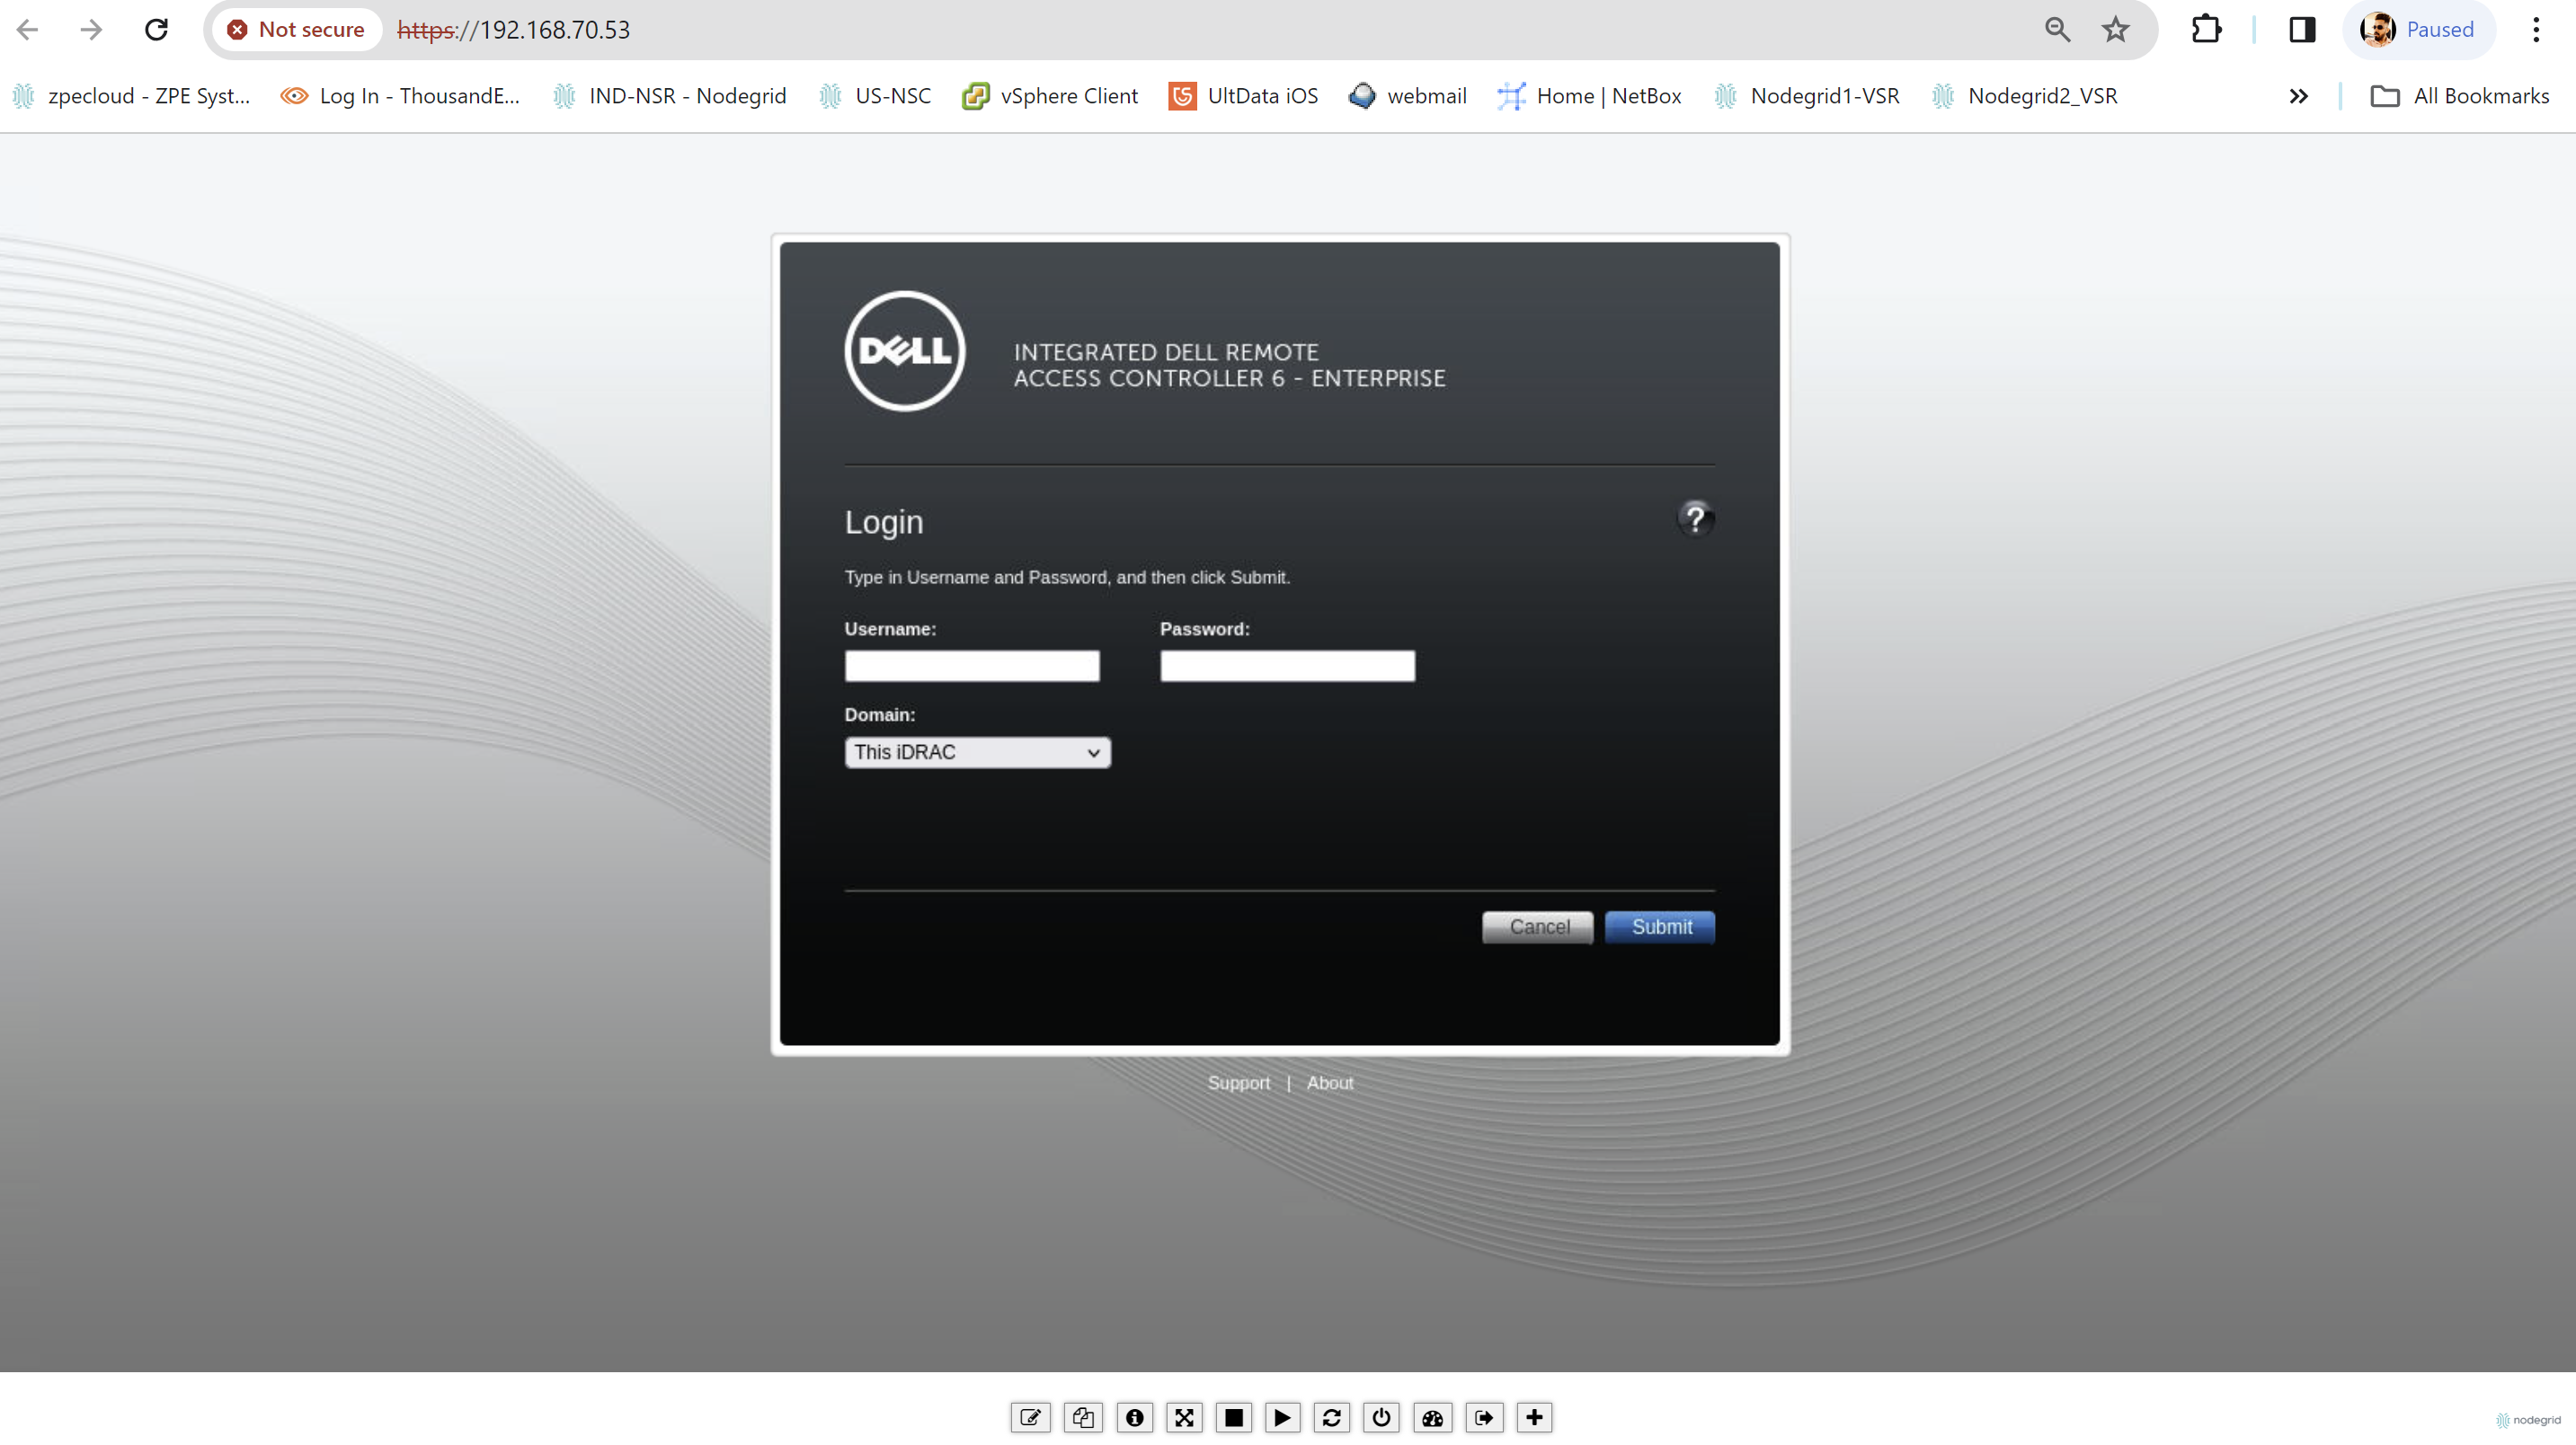Click 'INTEGRATED DELL REMOTE ACCESS CONTROLLER 6 - ENTERPRISE' title
Screen dimensions: 2576x1445
click(x=1229, y=365)
